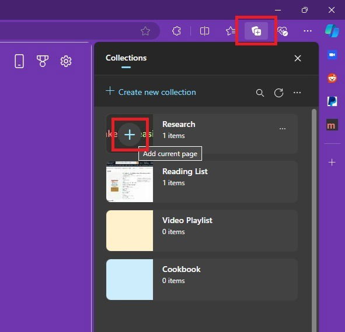The image size is (345, 332).
Task: Minimize the browser window
Action: pyautogui.click(x=278, y=10)
